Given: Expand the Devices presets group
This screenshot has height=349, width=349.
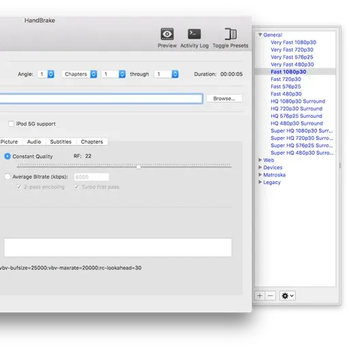Looking at the screenshot, I should point(260,168).
